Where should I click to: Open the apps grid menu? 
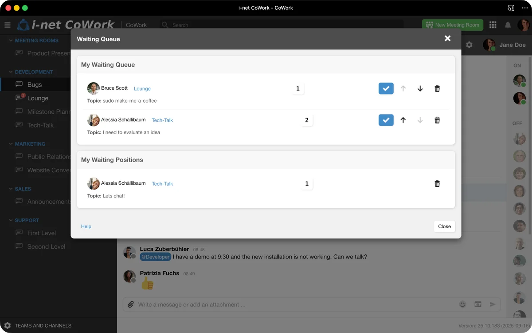point(493,25)
